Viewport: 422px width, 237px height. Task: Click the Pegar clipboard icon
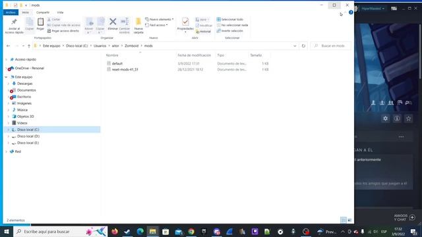pyautogui.click(x=40, y=22)
